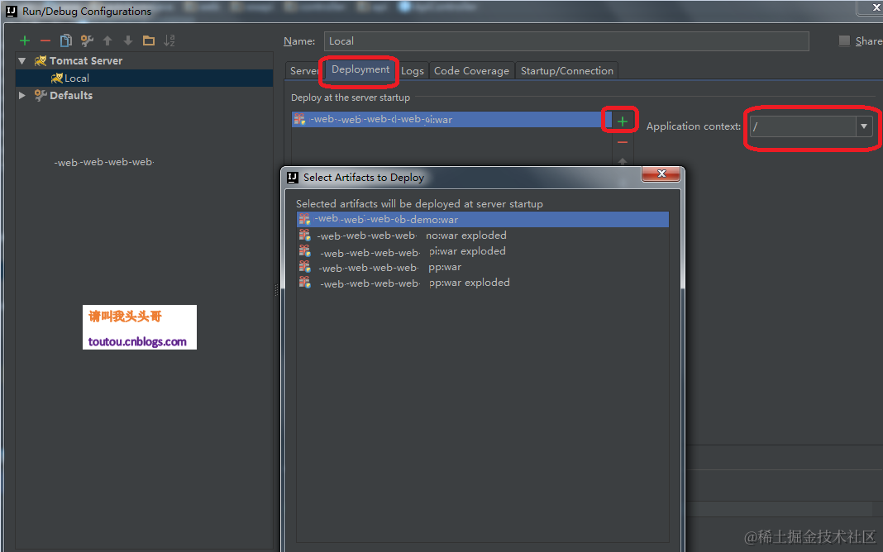Open the Code Coverage tab

(471, 71)
